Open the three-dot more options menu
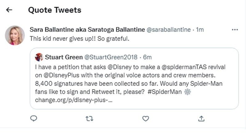The width and height of the screenshot is (246, 138). point(235,30)
